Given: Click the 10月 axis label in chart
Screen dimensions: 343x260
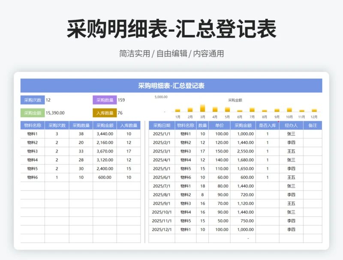Looking at the screenshot, I should coord(289,117).
